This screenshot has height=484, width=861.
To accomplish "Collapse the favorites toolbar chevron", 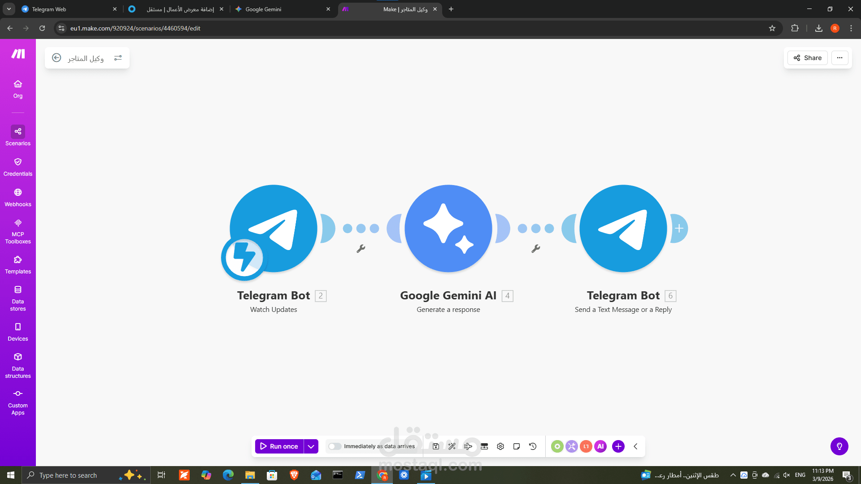I will point(635,446).
